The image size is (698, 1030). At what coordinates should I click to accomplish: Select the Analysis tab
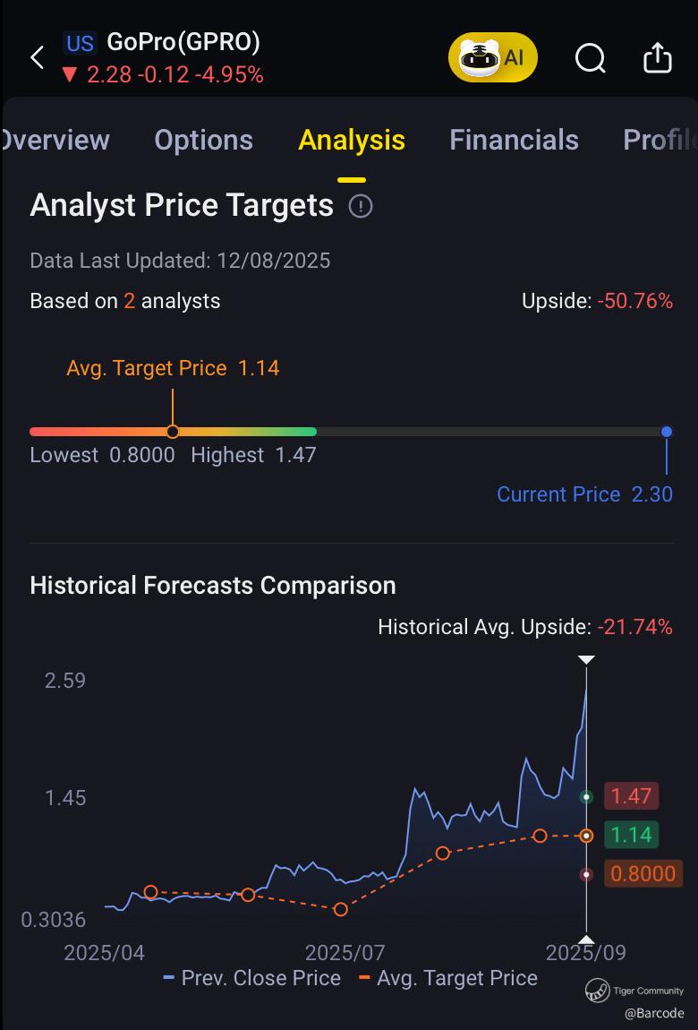tap(352, 140)
